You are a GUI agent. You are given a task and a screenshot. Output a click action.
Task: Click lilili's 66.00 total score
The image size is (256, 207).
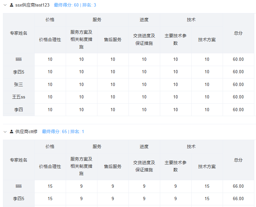click(238, 186)
